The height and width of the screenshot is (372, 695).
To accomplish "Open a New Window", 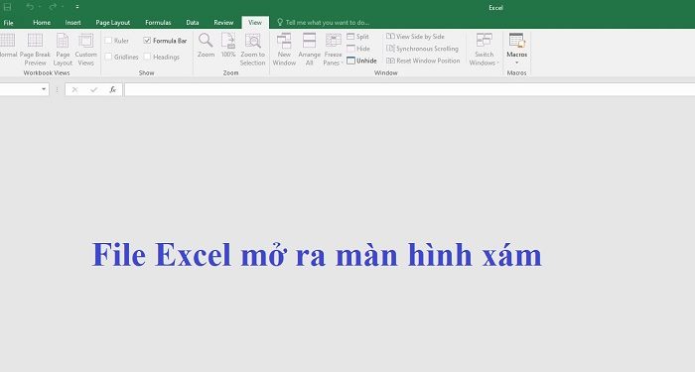I will click(284, 50).
